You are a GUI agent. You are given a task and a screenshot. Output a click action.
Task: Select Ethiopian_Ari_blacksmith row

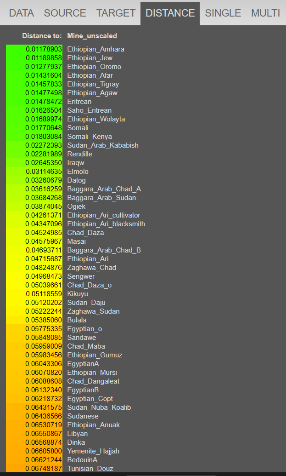[107, 224]
